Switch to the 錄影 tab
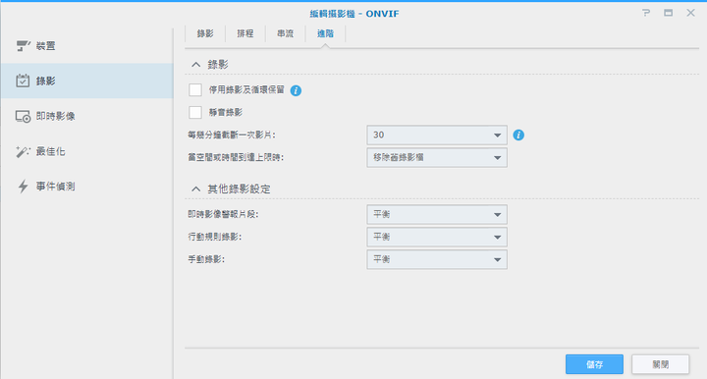The image size is (707, 379). (205, 33)
